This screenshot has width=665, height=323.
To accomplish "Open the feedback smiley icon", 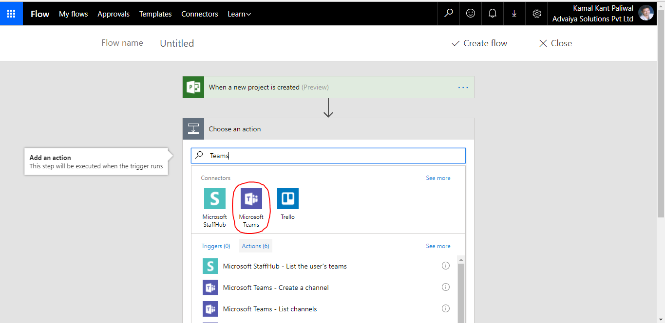I will pyautogui.click(x=471, y=14).
